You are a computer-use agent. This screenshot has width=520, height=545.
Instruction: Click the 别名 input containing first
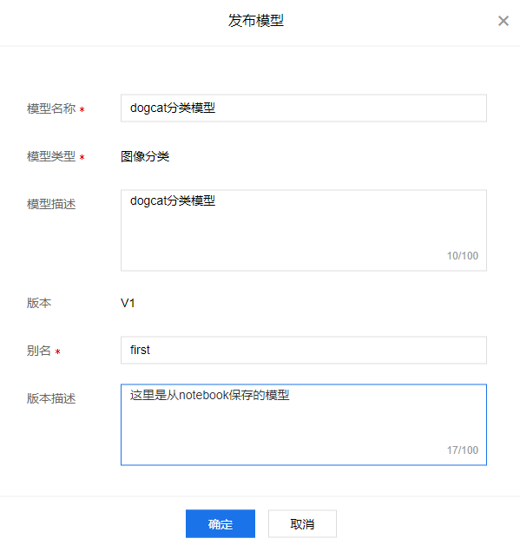click(304, 350)
